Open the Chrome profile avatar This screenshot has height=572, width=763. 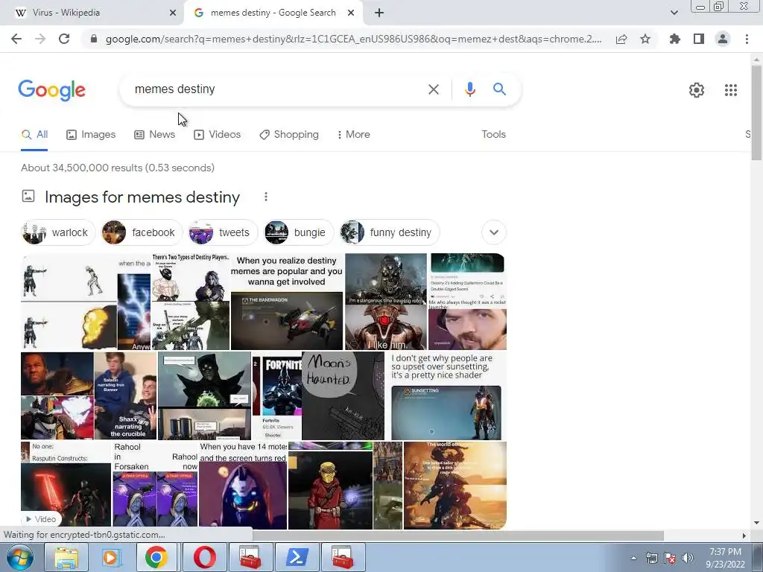click(x=723, y=39)
